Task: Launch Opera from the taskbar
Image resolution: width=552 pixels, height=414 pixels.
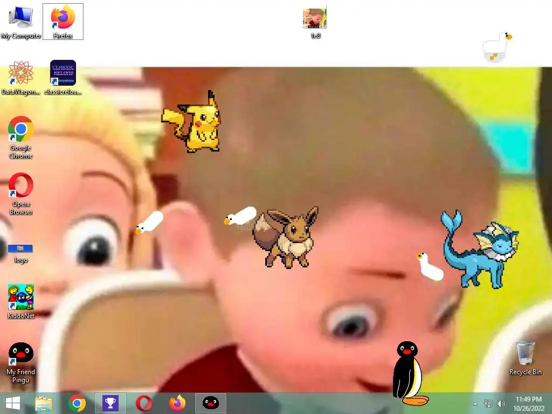Action: [143, 403]
